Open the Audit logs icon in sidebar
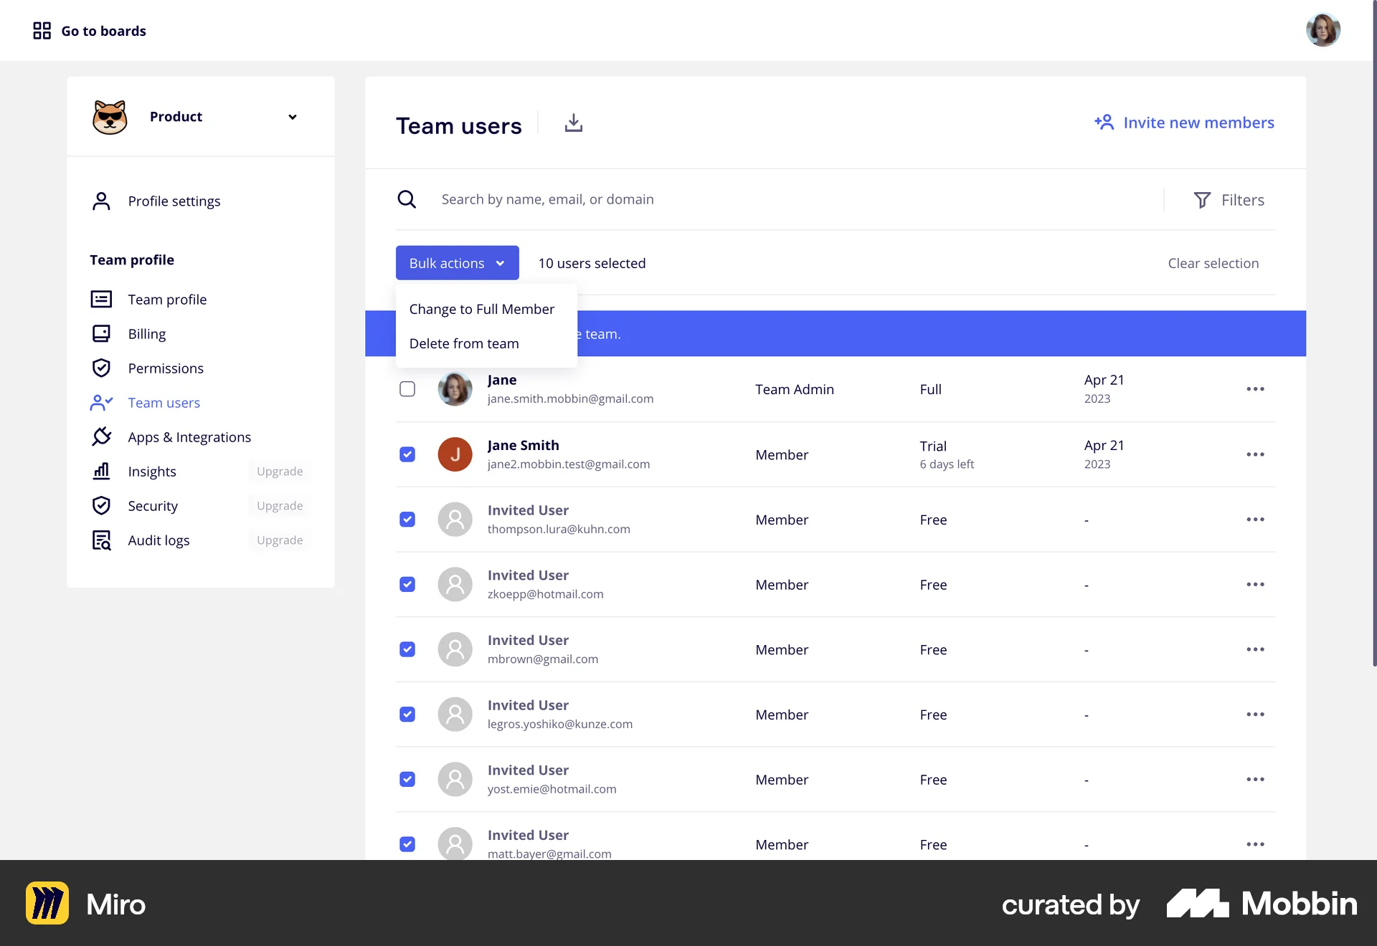 (102, 540)
